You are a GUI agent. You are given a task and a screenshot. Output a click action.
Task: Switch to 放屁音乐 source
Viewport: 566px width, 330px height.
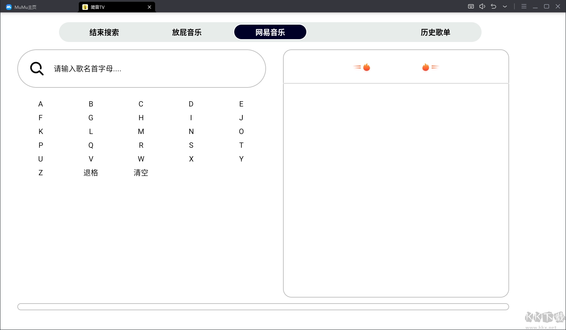pos(187,32)
